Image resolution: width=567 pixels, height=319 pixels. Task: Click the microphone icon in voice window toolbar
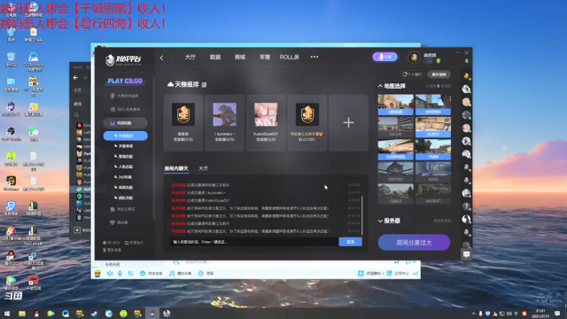(x=120, y=274)
